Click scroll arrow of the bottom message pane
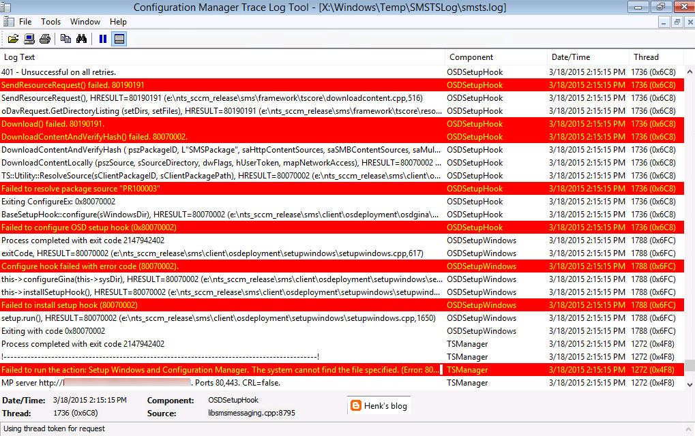 click(x=688, y=429)
